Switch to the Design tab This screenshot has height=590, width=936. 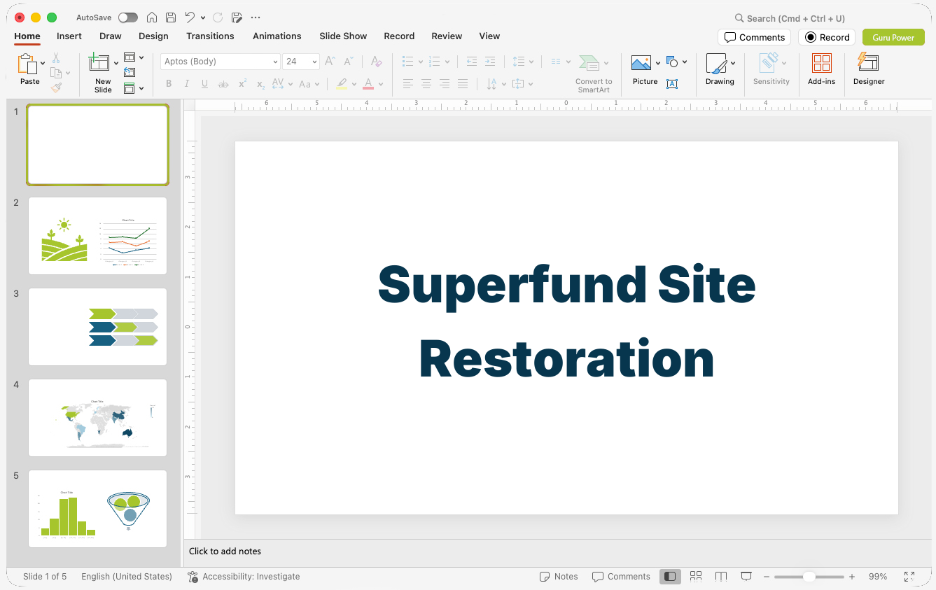coord(153,36)
